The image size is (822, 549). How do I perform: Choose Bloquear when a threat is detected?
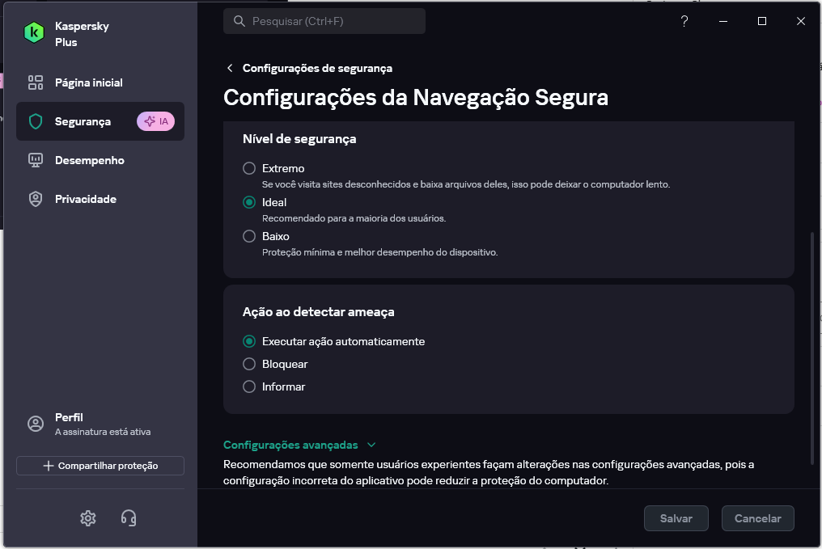pyautogui.click(x=249, y=365)
